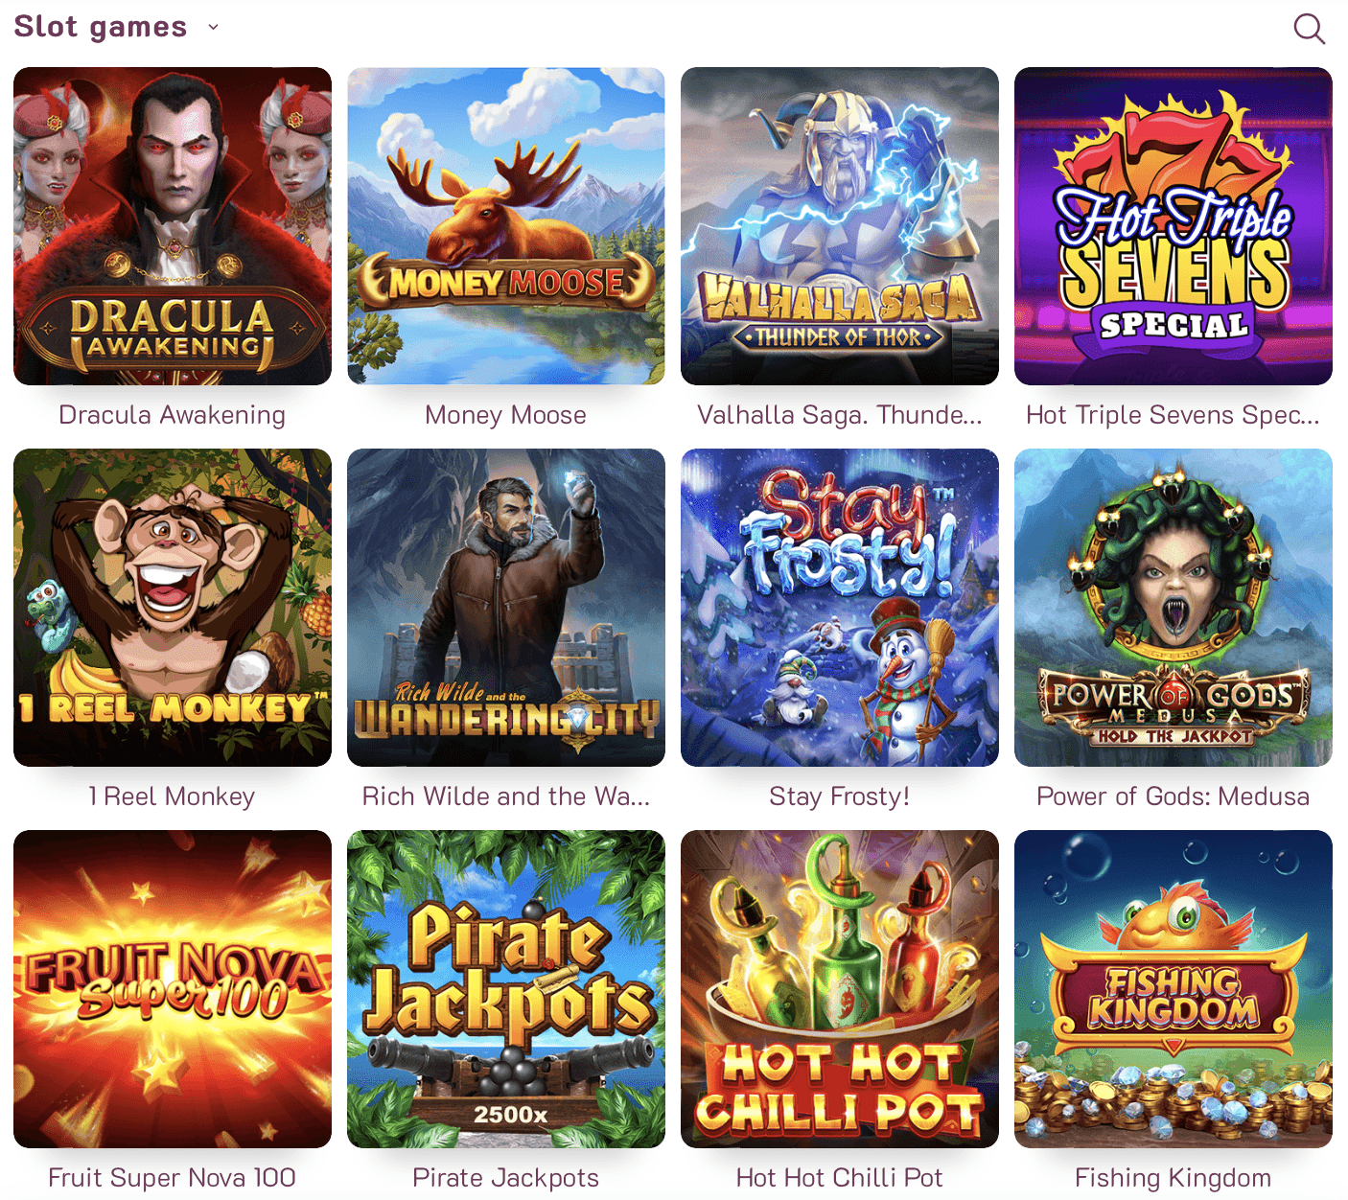Image resolution: width=1348 pixels, height=1200 pixels.
Task: Click the Money Moose text label
Action: [x=506, y=415]
